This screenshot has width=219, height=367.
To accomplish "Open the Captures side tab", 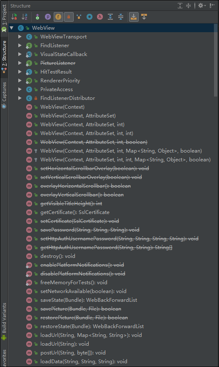I will [x=4, y=95].
